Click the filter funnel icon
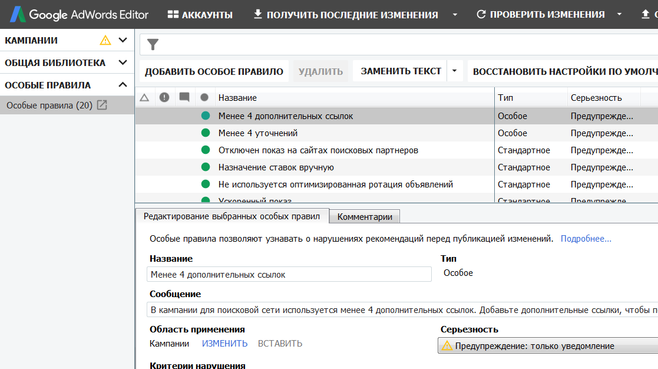The image size is (658, 369). [153, 44]
